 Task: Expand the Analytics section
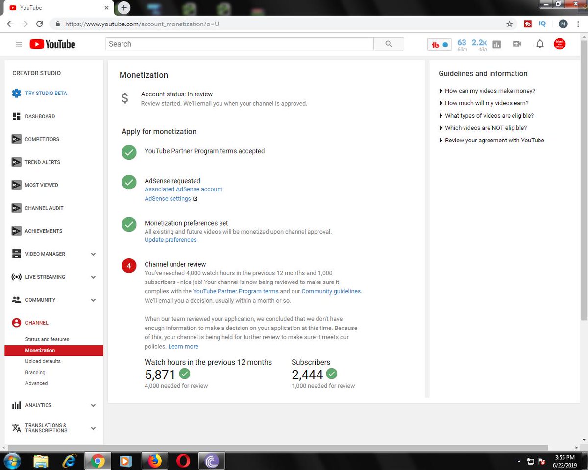[x=93, y=405]
